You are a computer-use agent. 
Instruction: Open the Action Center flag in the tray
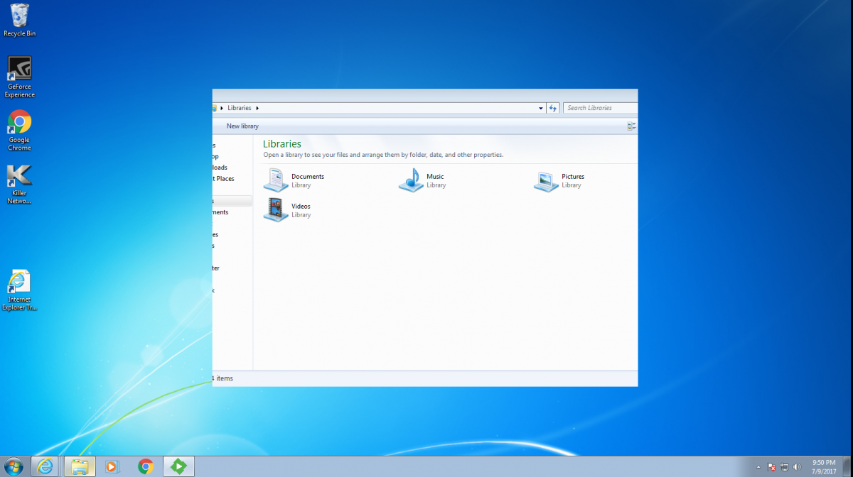[771, 467]
